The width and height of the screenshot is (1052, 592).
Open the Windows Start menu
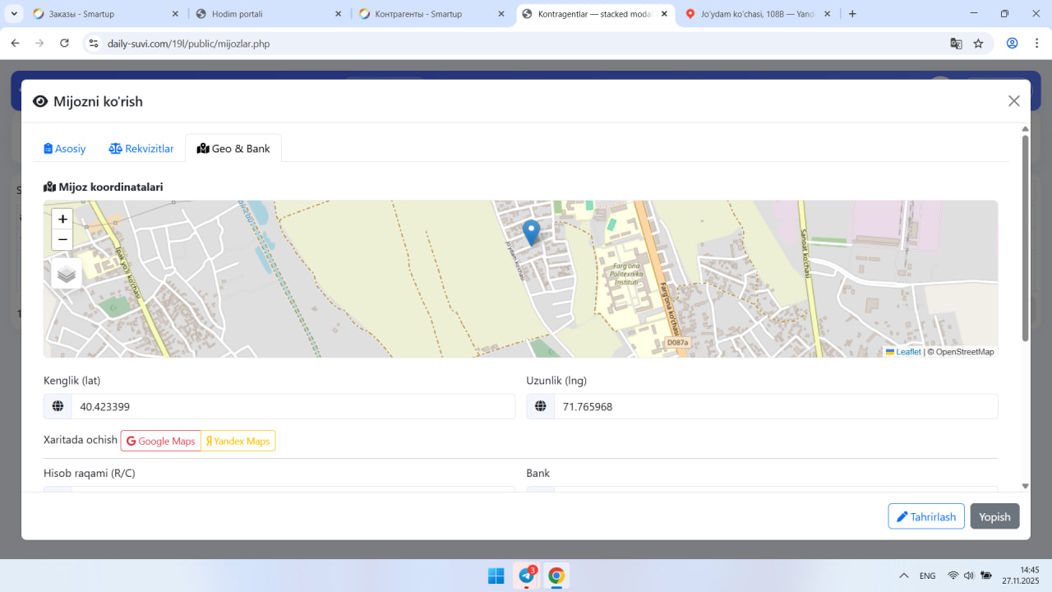pyautogui.click(x=496, y=576)
